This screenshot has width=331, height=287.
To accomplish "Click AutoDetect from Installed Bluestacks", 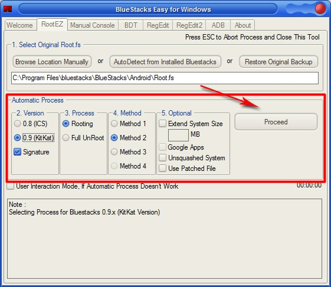I will coord(165,62).
